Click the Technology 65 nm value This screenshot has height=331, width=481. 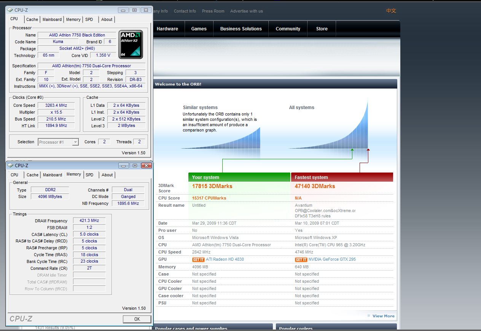pos(49,55)
